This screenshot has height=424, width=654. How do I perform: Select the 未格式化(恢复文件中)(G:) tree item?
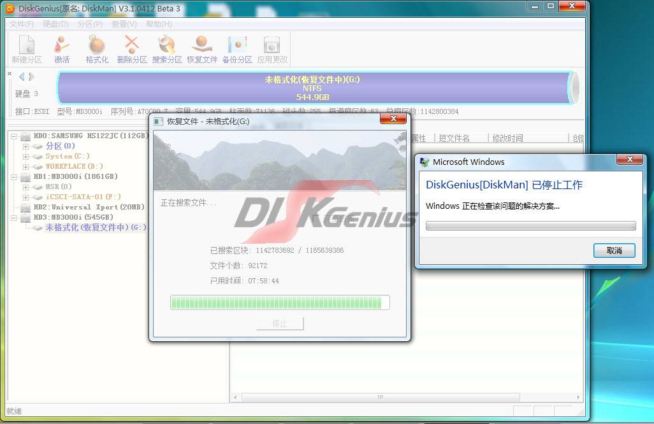point(96,228)
